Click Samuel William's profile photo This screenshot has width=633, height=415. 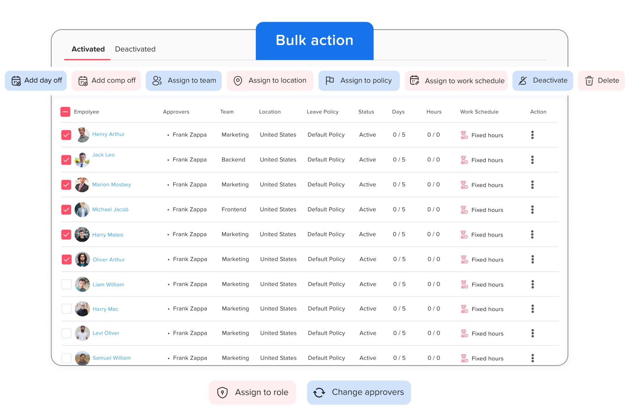click(82, 358)
